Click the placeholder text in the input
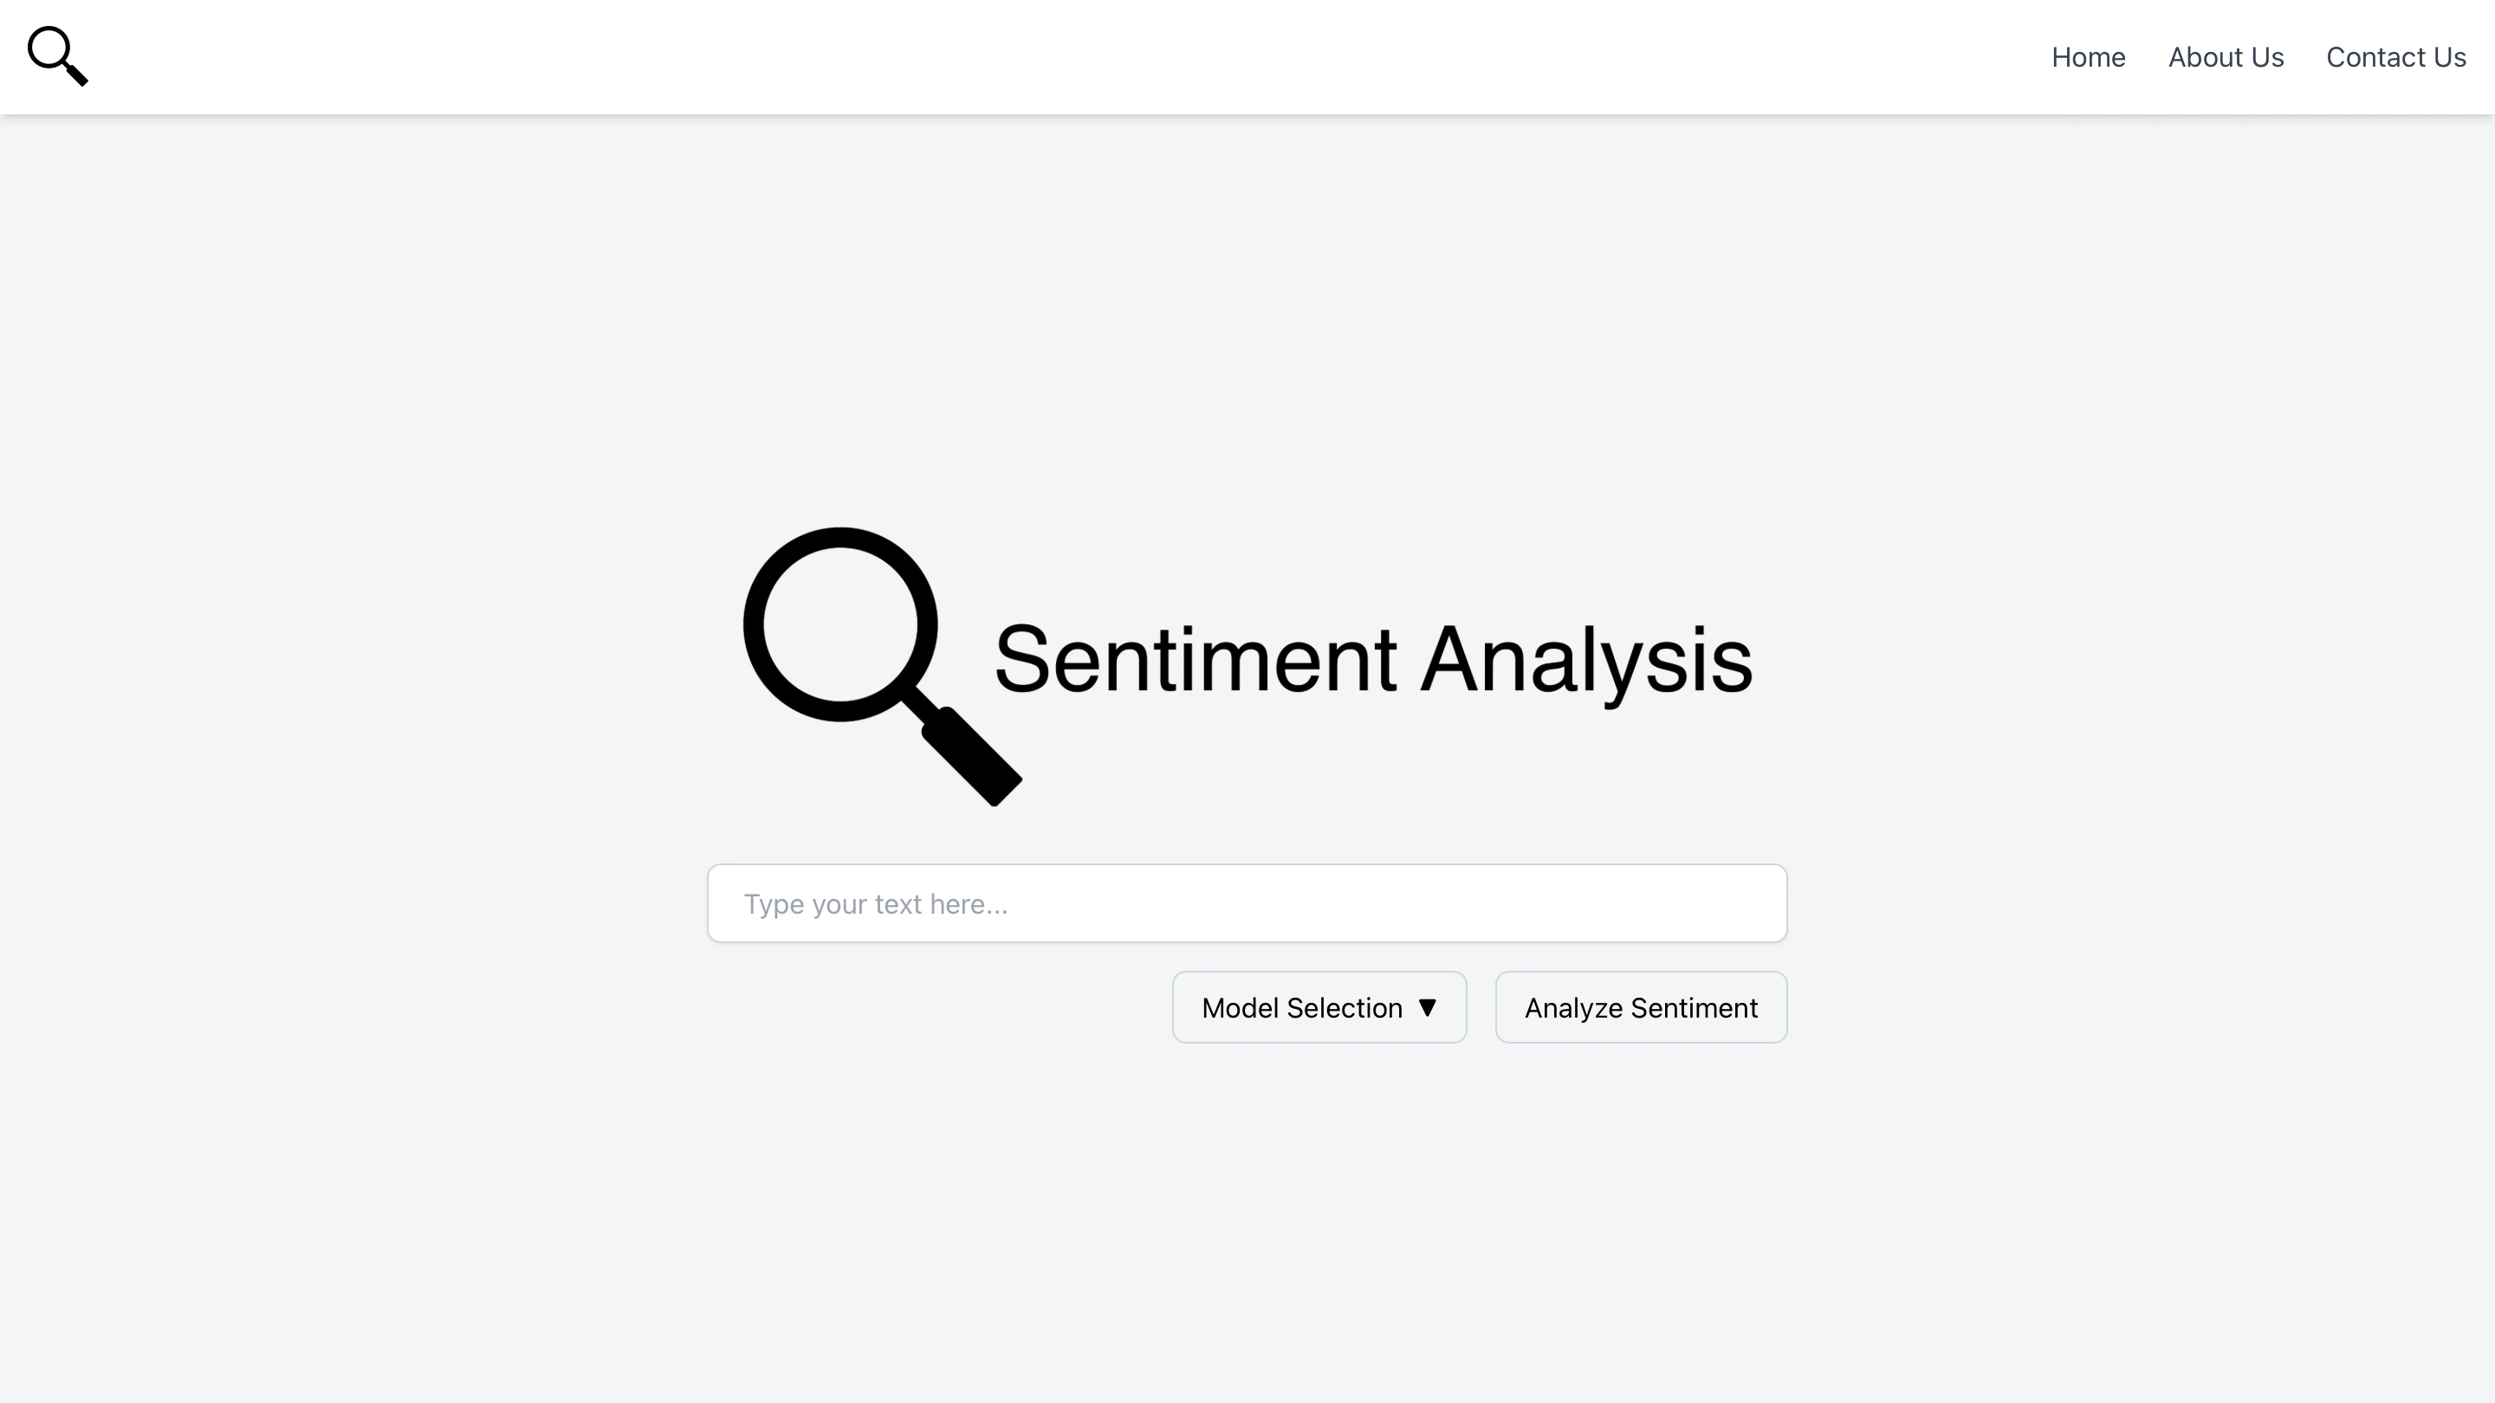 tap(875, 904)
